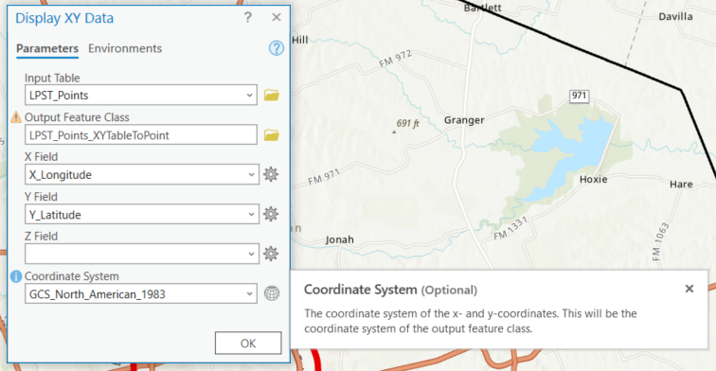Browse for Output Feature Class folder icon

tap(271, 135)
